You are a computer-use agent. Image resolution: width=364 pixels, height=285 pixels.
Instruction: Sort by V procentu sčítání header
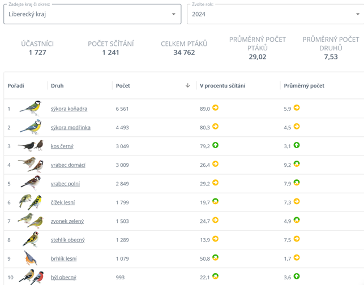222,86
